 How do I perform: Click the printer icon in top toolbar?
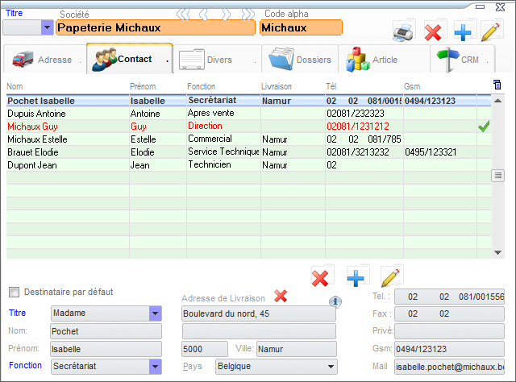pyautogui.click(x=404, y=32)
